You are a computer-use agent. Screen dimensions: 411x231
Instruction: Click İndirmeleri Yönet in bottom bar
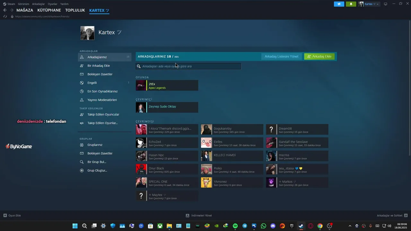coord(199,216)
